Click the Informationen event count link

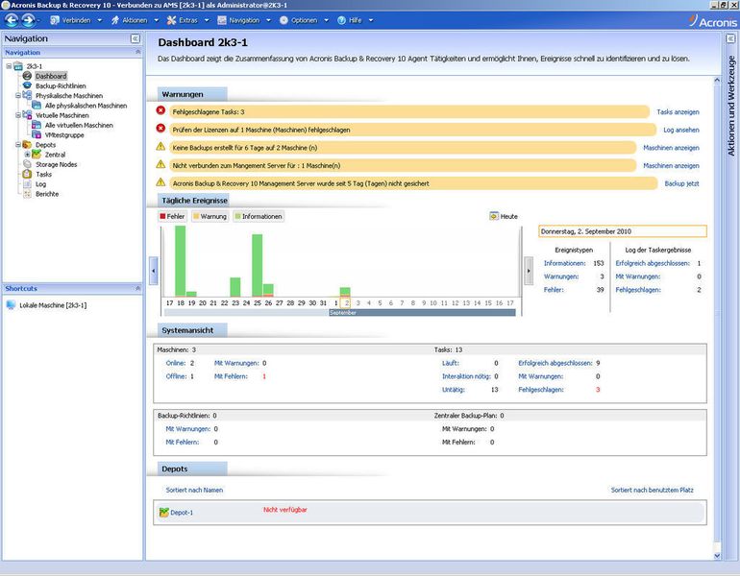(564, 263)
